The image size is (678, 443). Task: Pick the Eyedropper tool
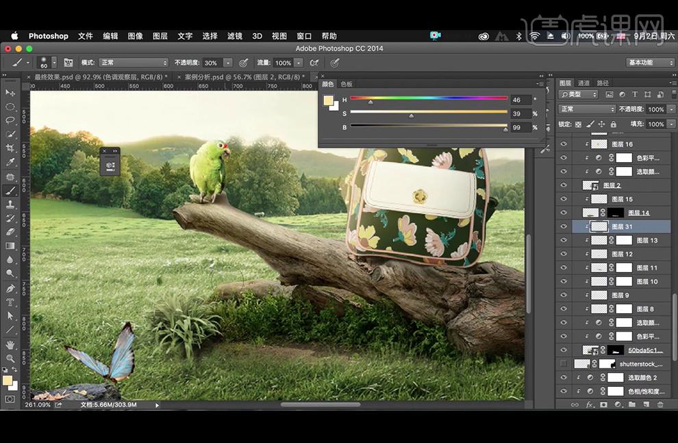tap(10, 162)
